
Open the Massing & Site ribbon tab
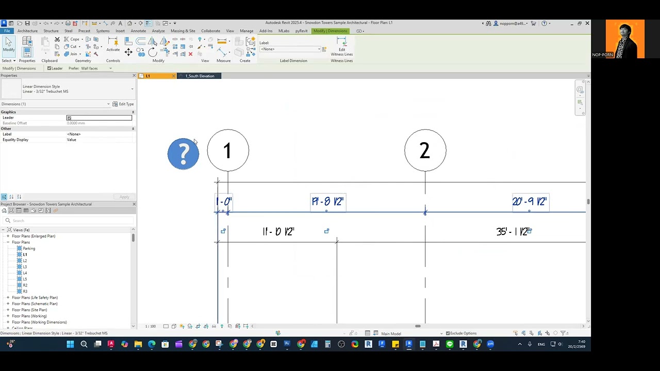click(183, 31)
